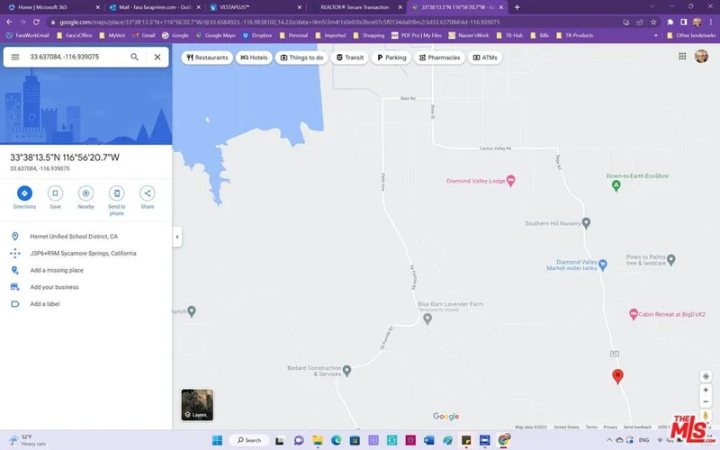
Task: Click the search magnifier icon
Action: click(x=134, y=57)
